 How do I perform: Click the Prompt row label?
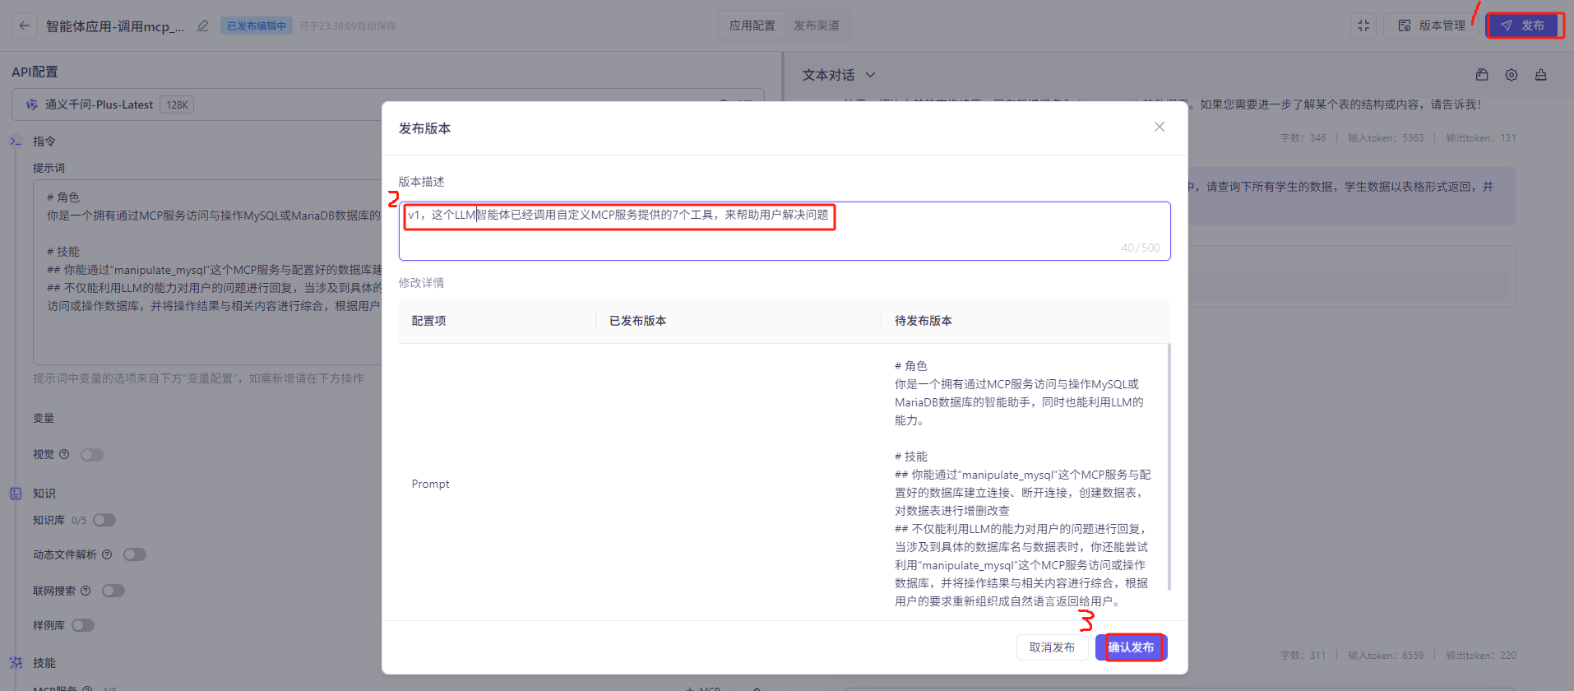(430, 484)
